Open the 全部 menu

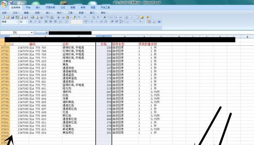coord(5,13)
